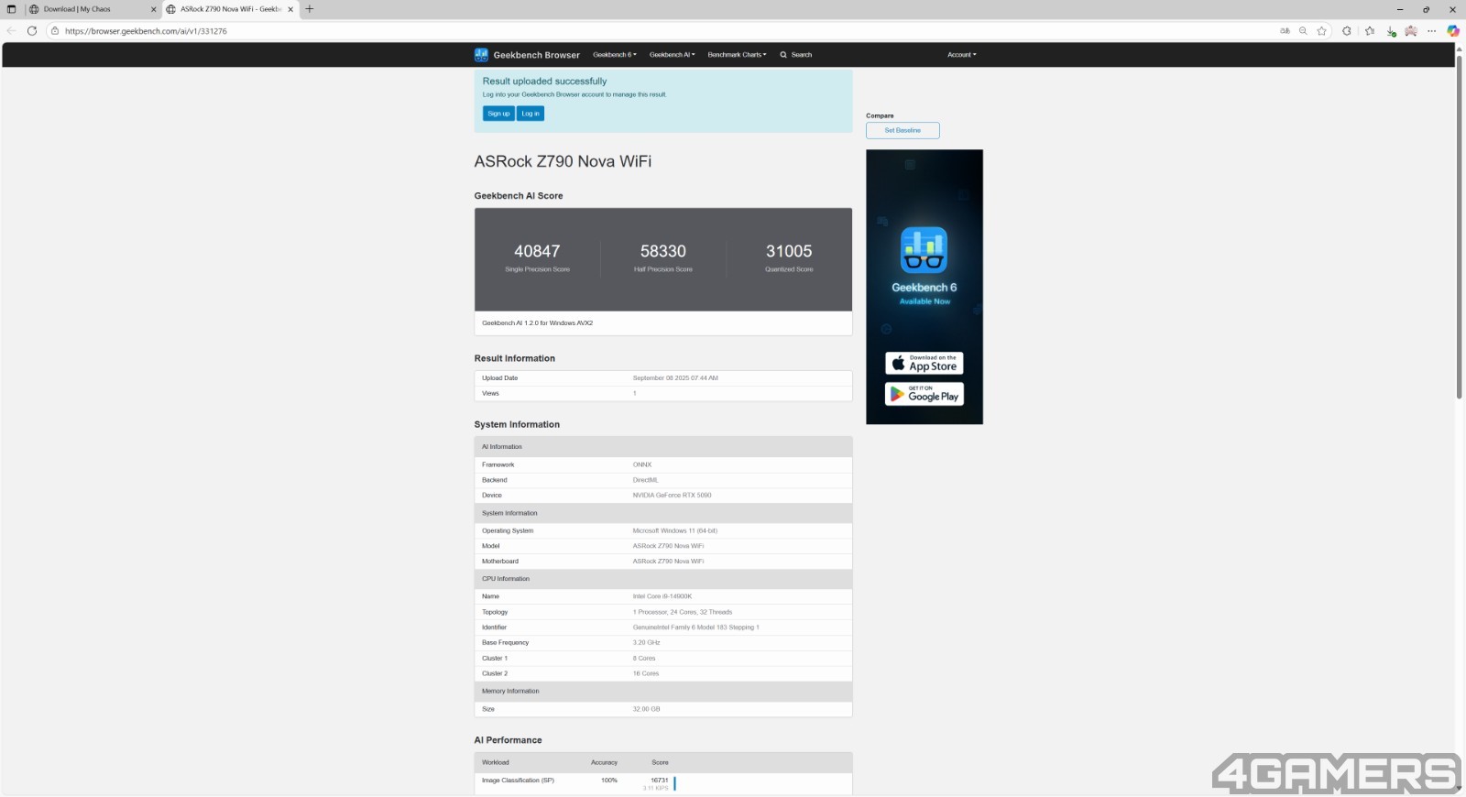This screenshot has width=1466, height=797.
Task: Open the browser profile avatar
Action: [1411, 31]
